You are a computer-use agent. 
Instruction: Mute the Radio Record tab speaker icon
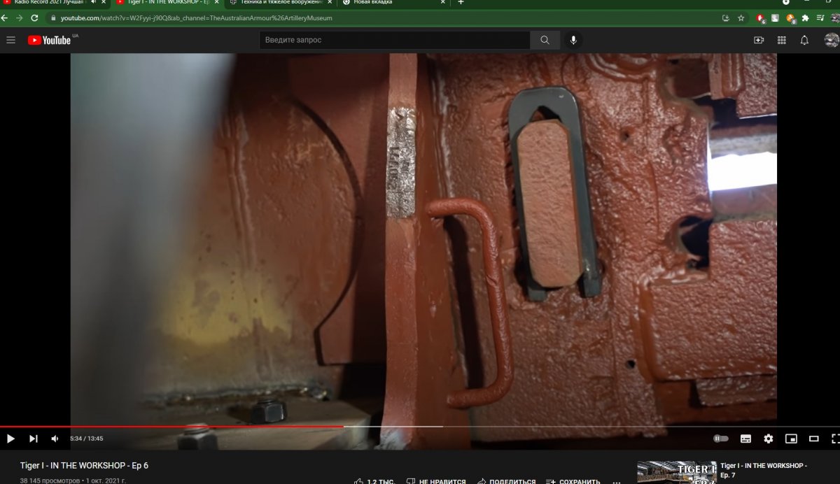coord(94,2)
